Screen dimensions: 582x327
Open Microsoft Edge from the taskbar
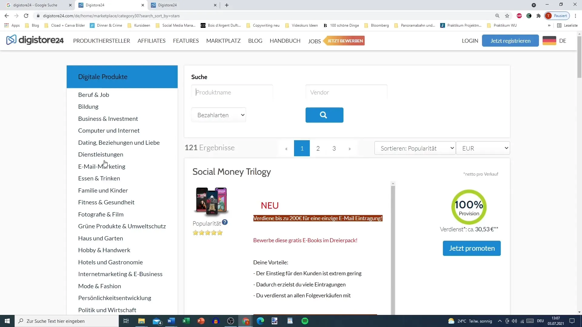click(260, 321)
